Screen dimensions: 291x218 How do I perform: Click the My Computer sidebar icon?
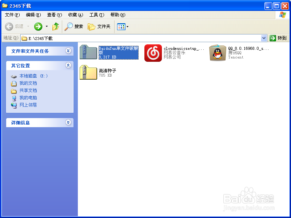coord(14,98)
